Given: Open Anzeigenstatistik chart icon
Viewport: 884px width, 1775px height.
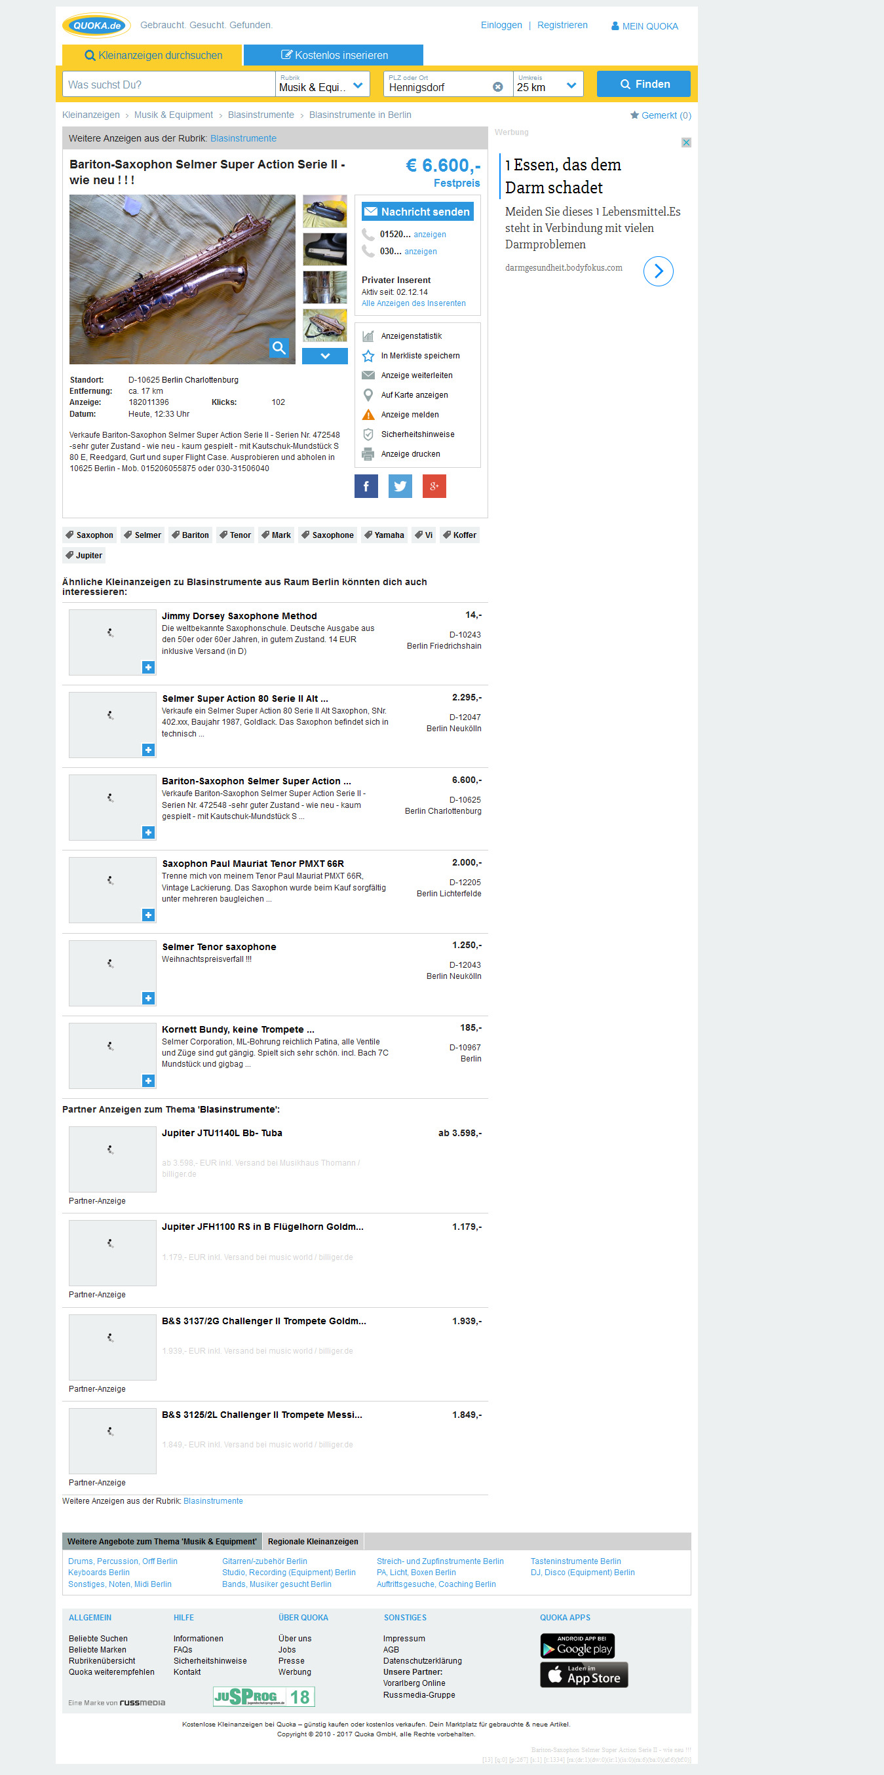Looking at the screenshot, I should tap(368, 336).
